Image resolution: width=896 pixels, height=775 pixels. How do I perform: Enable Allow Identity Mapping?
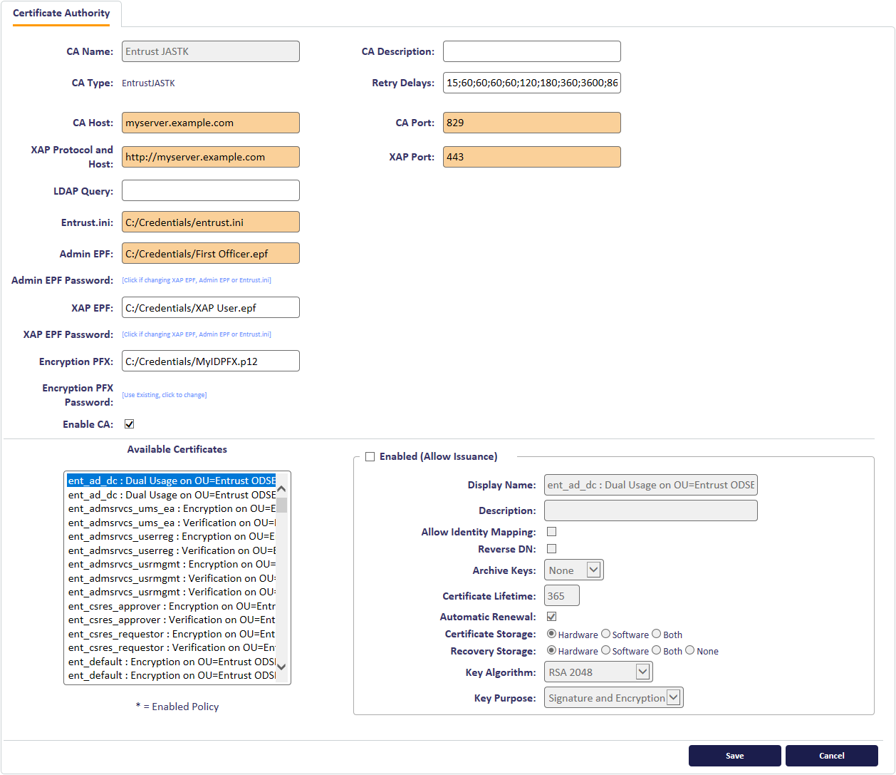(x=551, y=532)
